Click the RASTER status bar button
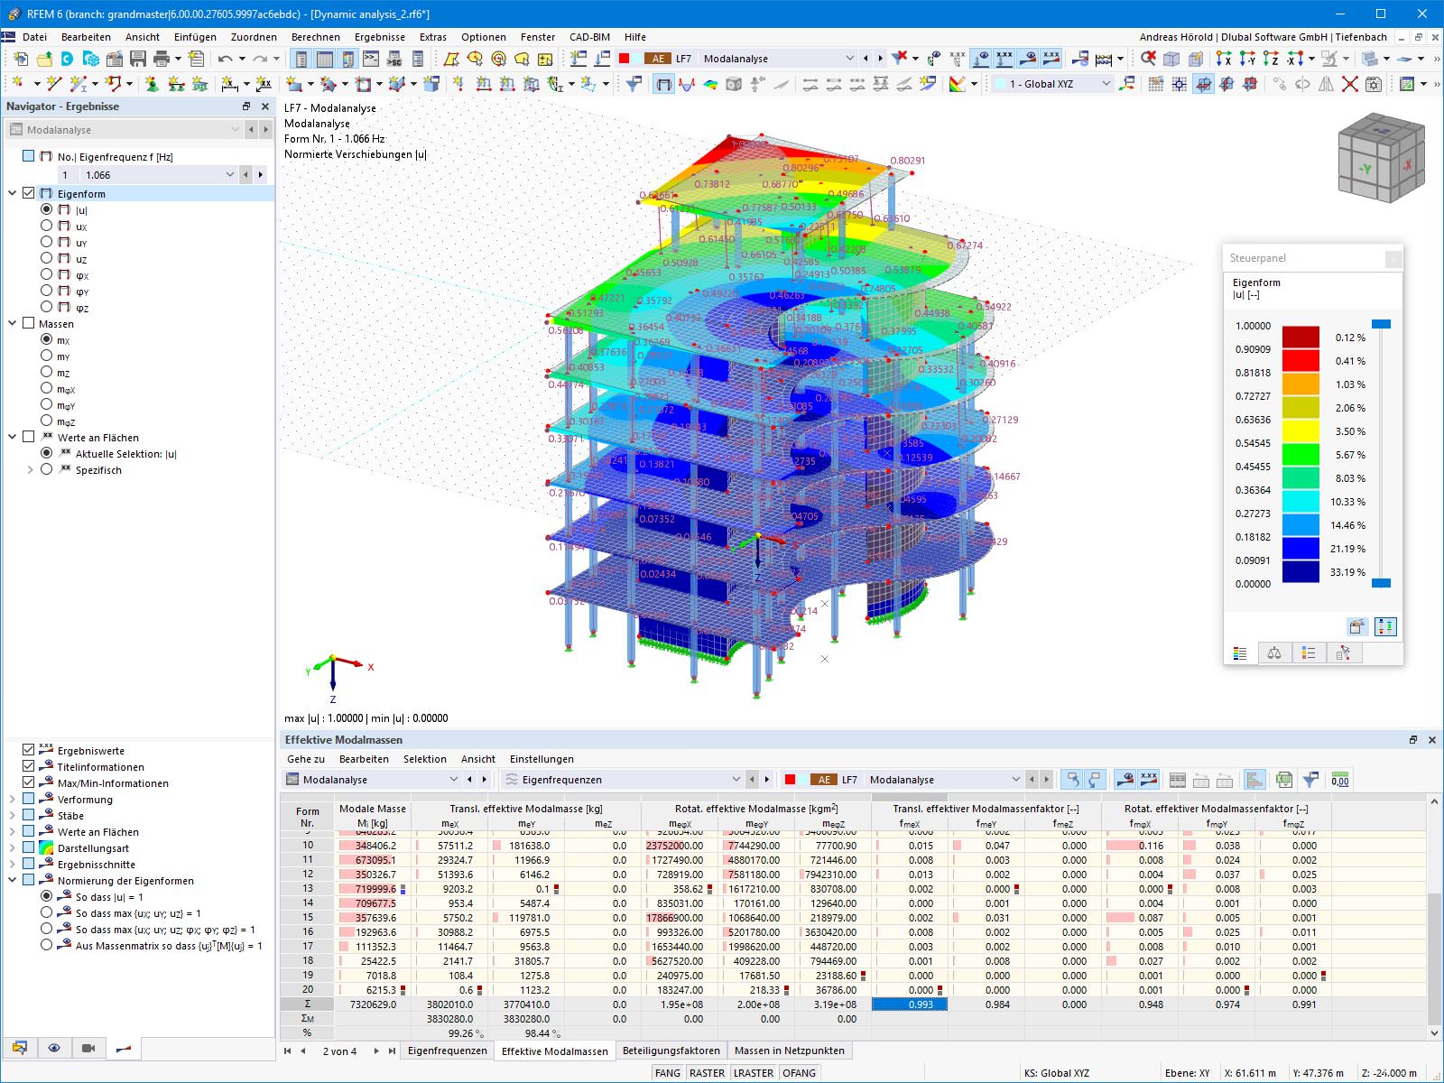This screenshot has height=1083, width=1444. tap(707, 1073)
